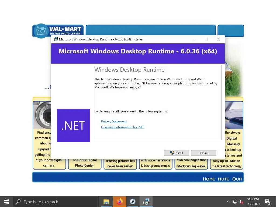Click the muted volume tray icon
276x207 pixels.
click(x=241, y=202)
